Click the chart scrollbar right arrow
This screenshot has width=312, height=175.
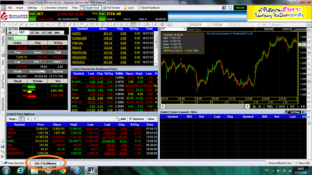[247, 106]
